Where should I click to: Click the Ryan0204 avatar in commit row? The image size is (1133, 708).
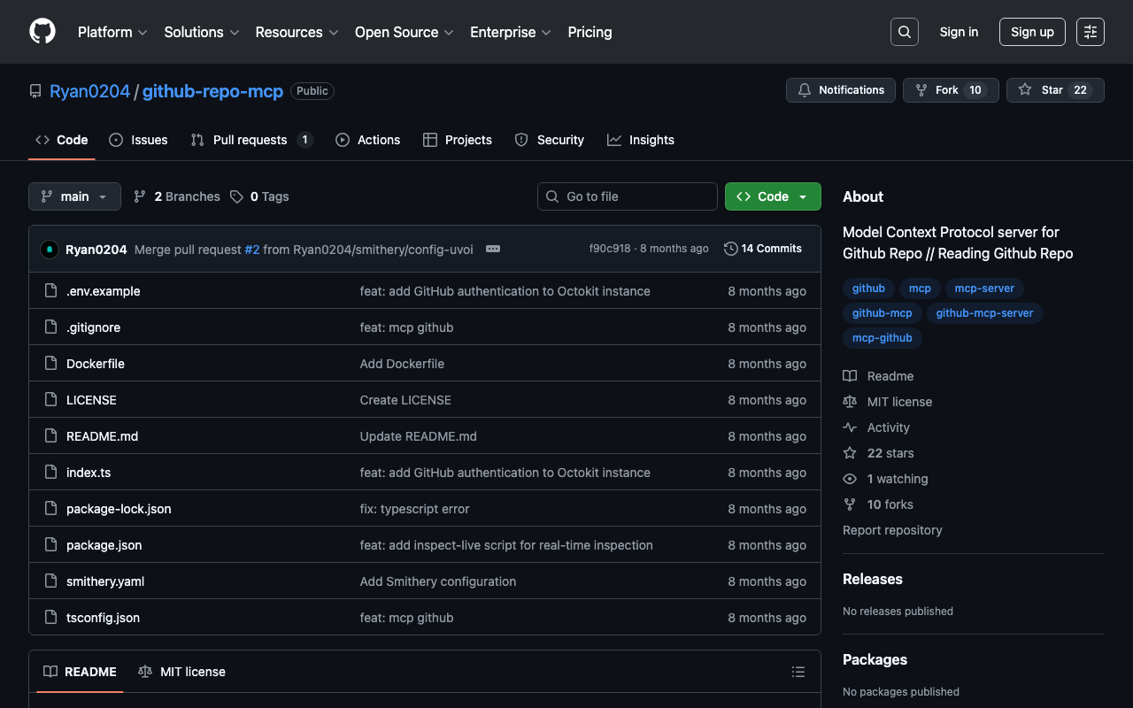click(50, 250)
